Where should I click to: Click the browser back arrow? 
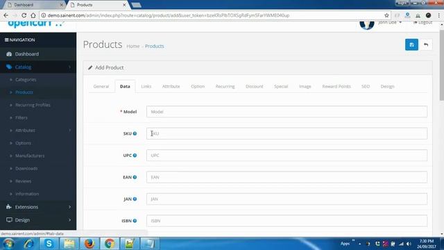pyautogui.click(x=6, y=15)
